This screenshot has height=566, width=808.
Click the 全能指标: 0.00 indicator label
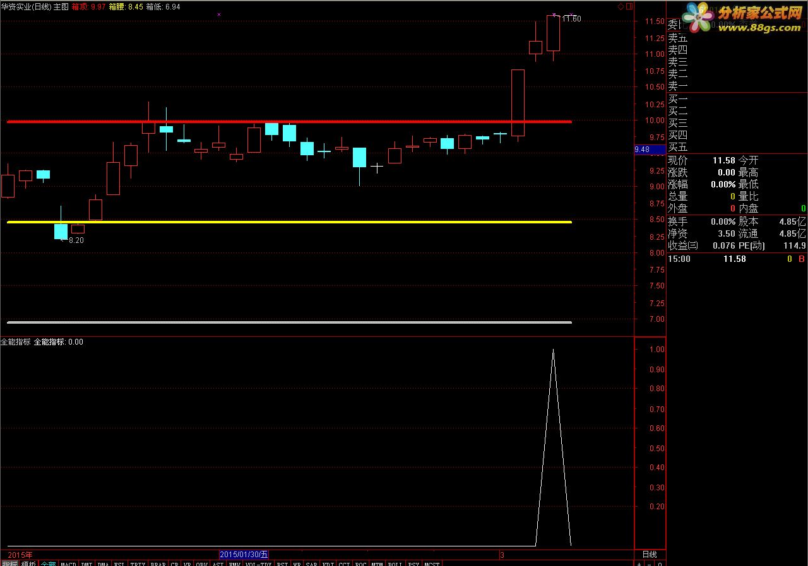(x=58, y=341)
